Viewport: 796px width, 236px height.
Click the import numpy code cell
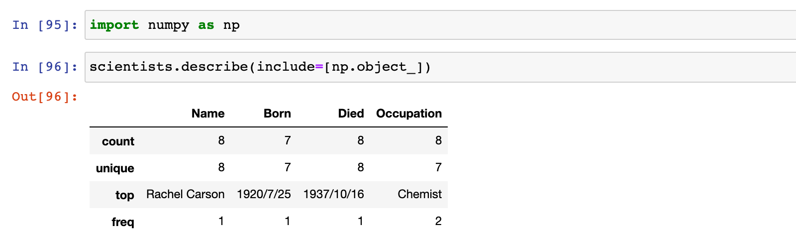click(x=440, y=25)
